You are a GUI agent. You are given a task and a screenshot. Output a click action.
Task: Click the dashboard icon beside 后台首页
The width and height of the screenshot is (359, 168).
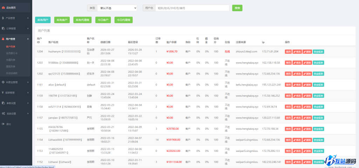[x=3, y=7]
